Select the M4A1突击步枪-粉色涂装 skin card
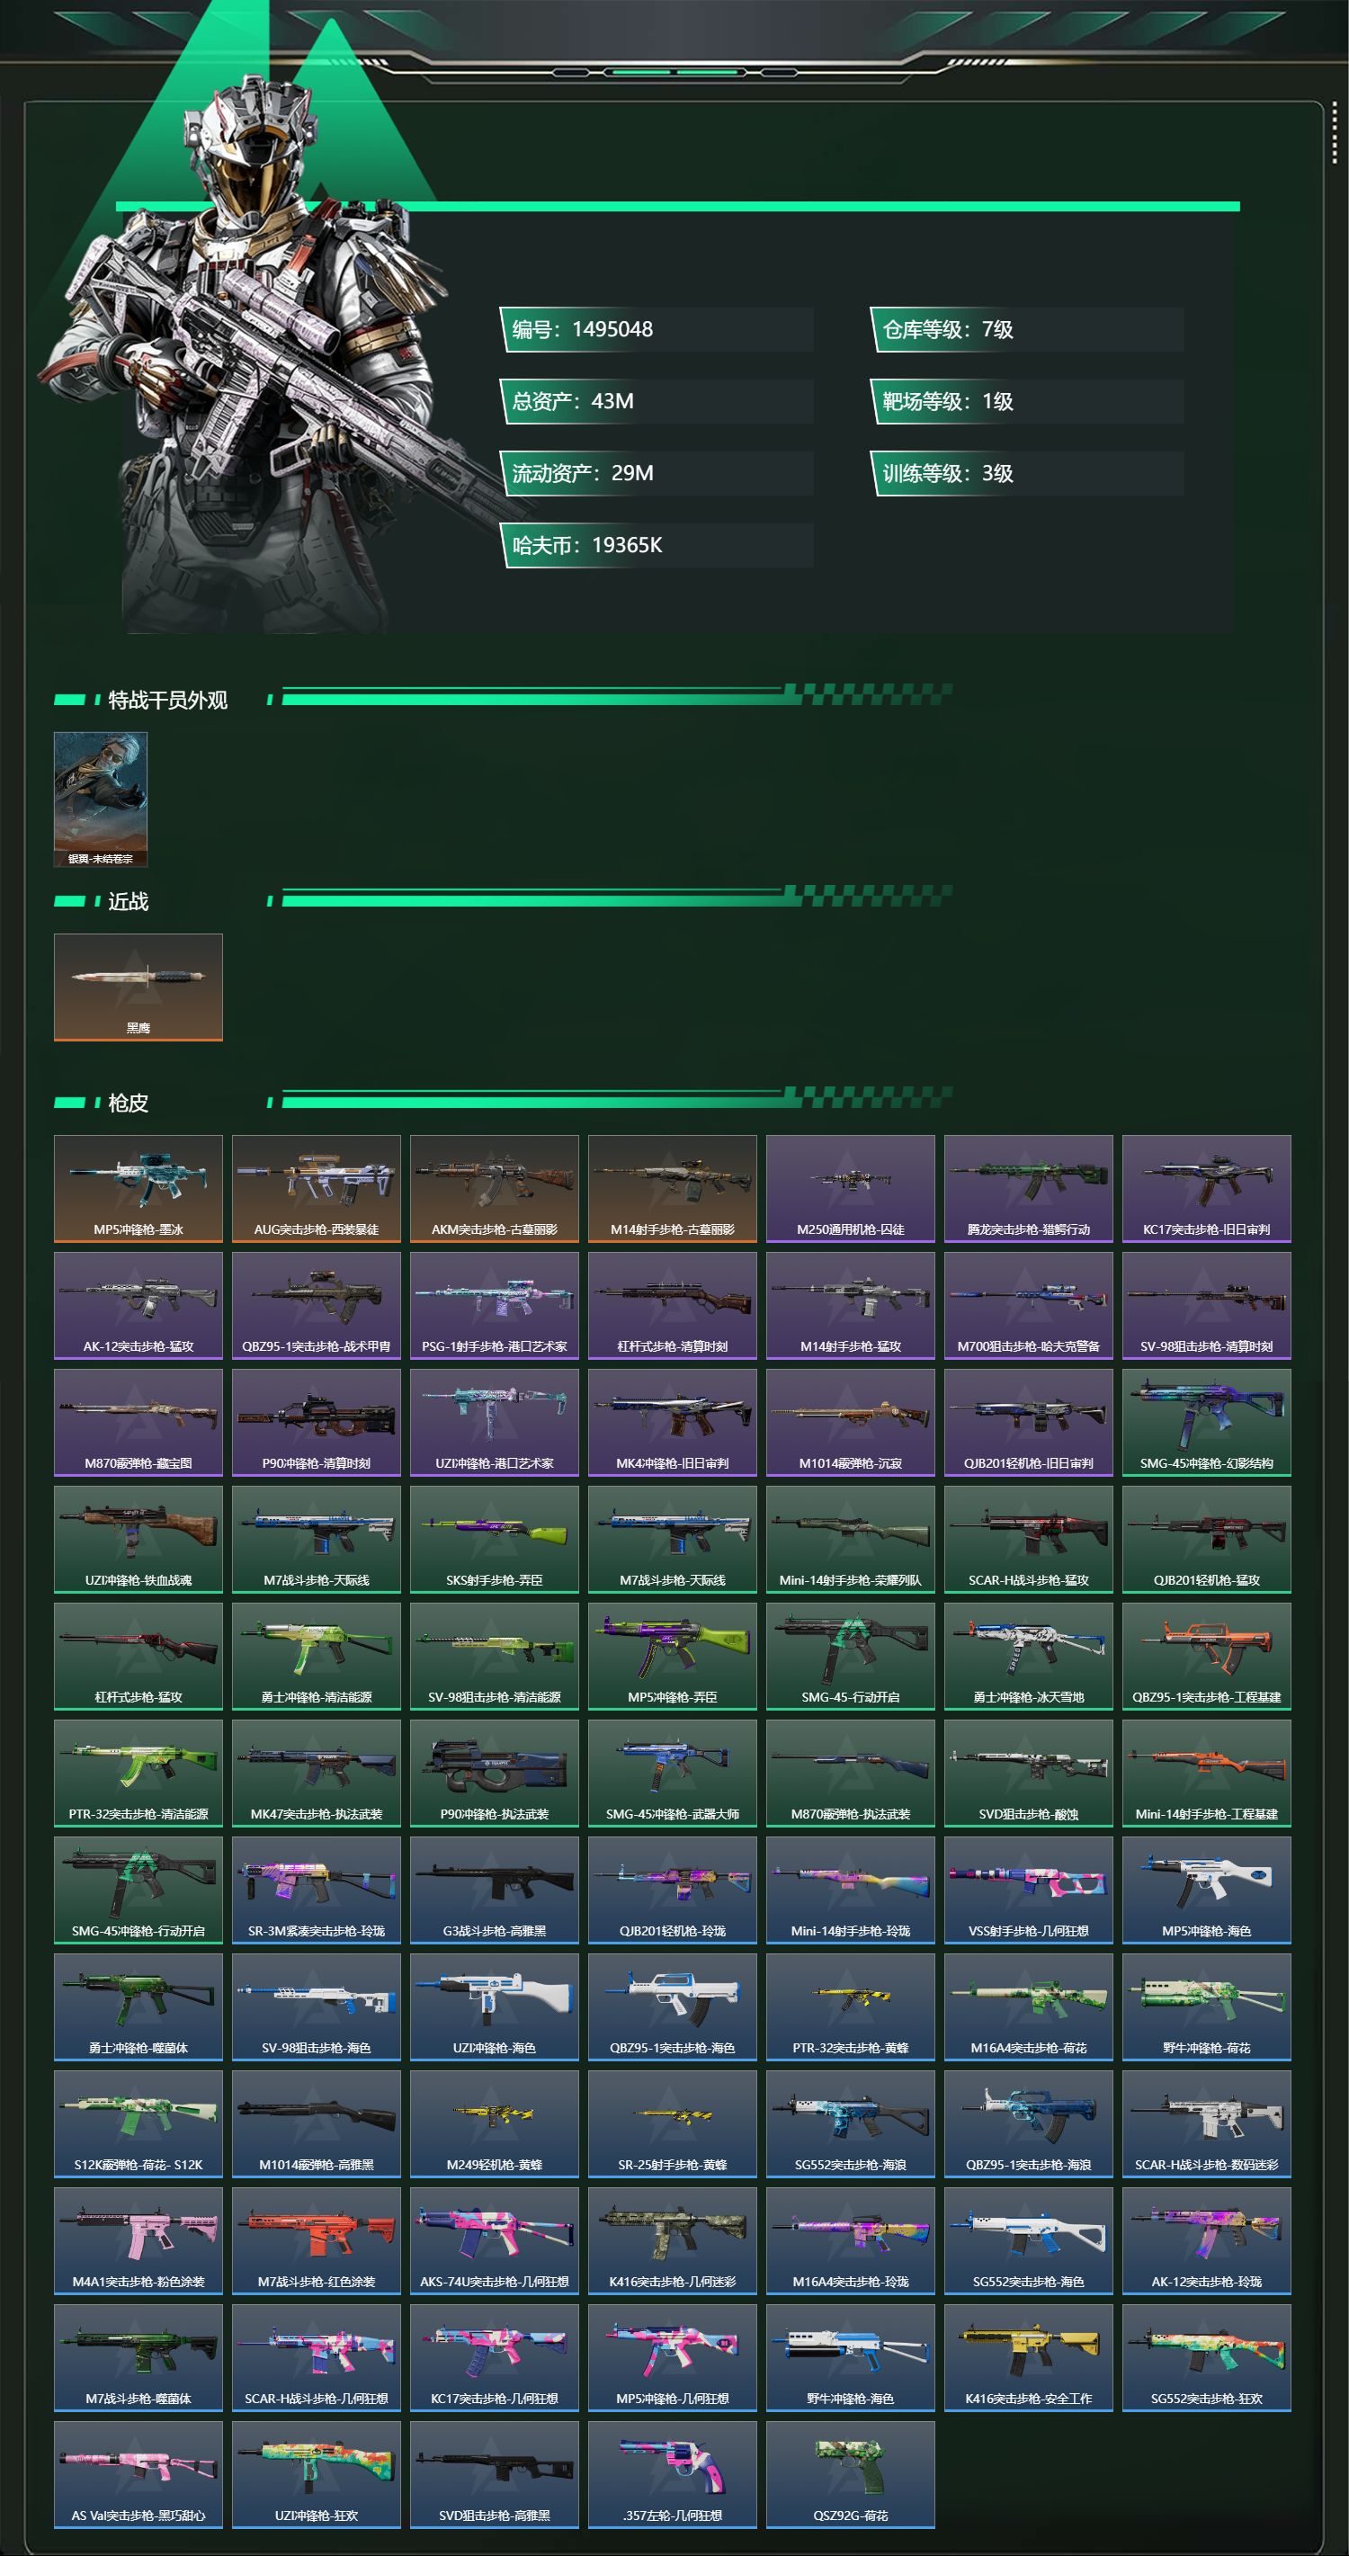 pyautogui.click(x=138, y=2240)
